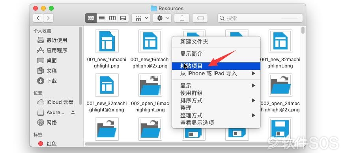Image resolution: width=344 pixels, height=153 pixels.
Task: Click the 搜索 search field
Action: click(260, 18)
